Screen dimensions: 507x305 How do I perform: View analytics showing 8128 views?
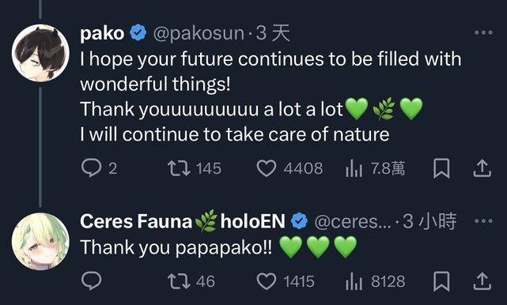pyautogui.click(x=375, y=281)
